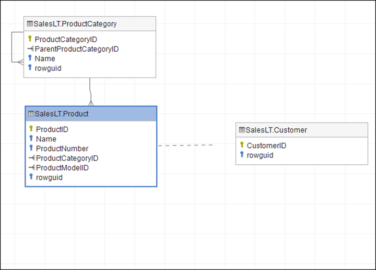Click the foreign key icon beside ParentProductCategoryID
This screenshot has height=270, width=376.
pos(30,49)
